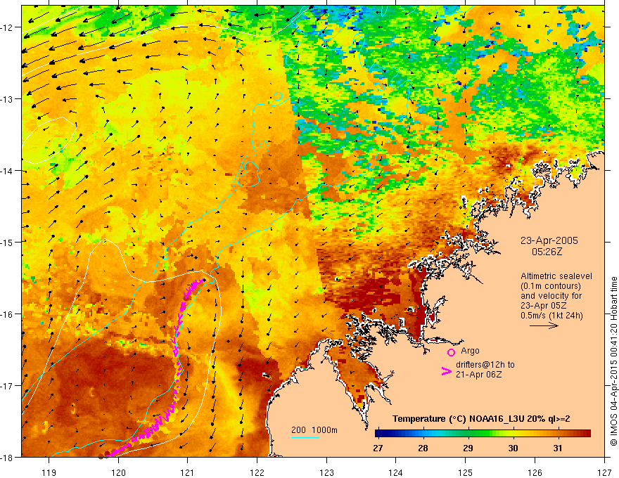The width and height of the screenshot is (619, 478).
Task: Click the latitude axis label -15
Action: coord(7,242)
